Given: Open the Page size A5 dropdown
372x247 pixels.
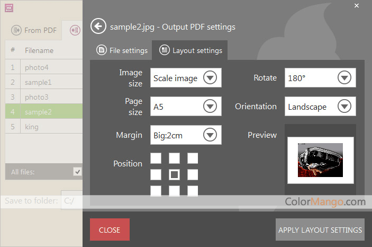Looking at the screenshot, I should tap(210, 107).
